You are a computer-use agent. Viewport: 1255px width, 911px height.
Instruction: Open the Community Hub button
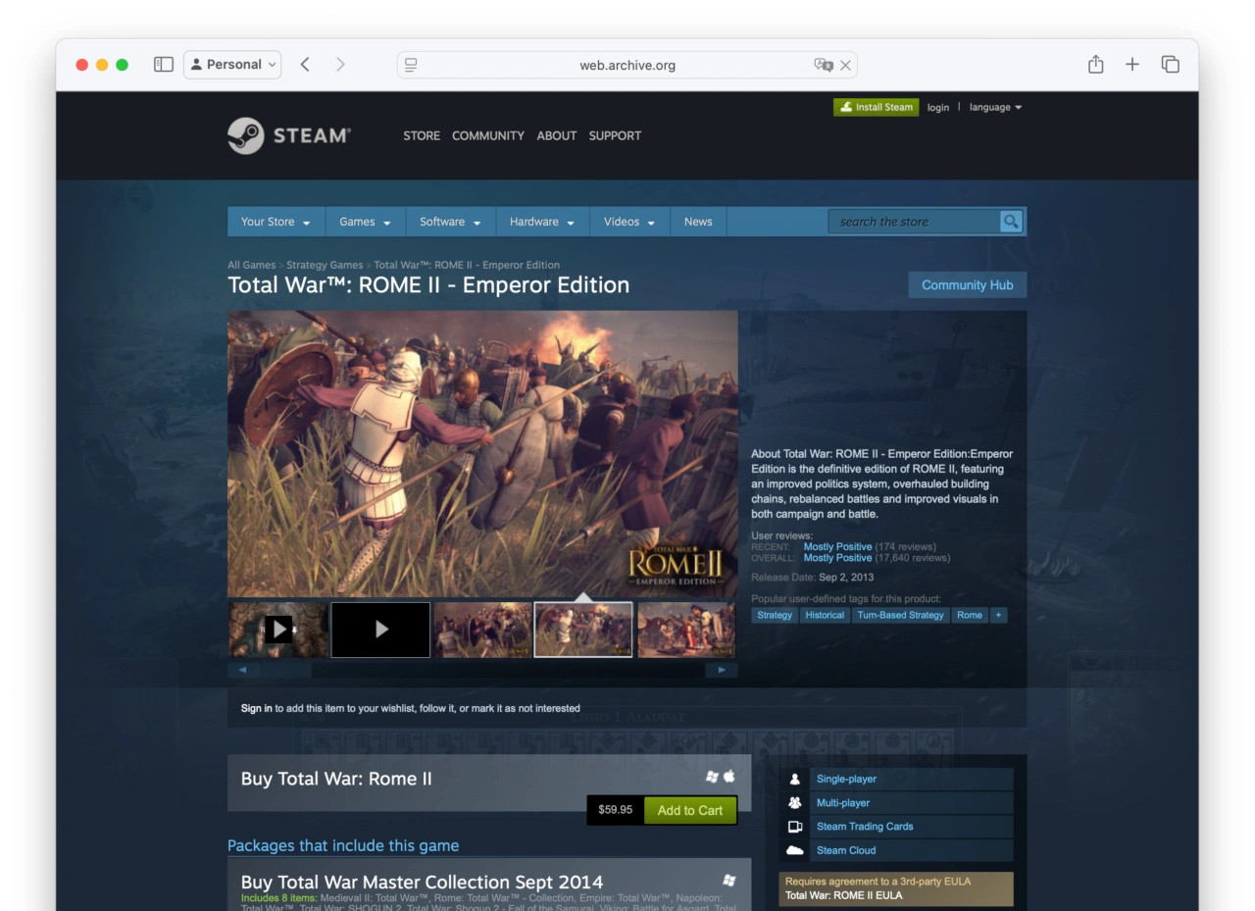click(967, 285)
